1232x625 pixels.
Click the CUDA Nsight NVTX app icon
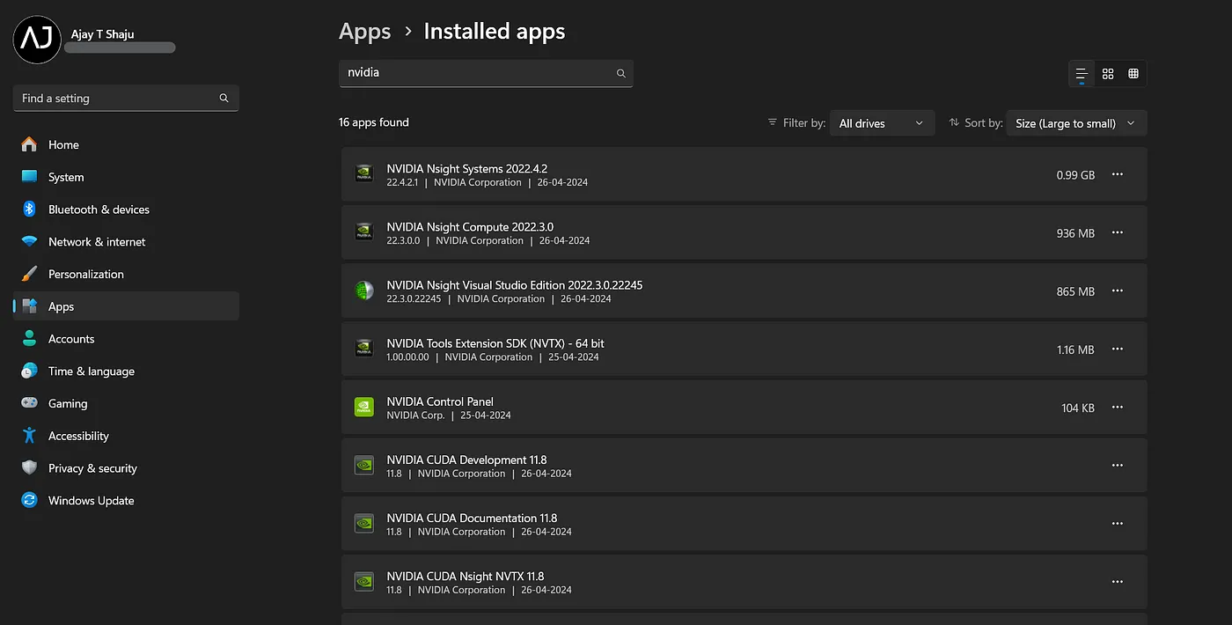(x=363, y=582)
